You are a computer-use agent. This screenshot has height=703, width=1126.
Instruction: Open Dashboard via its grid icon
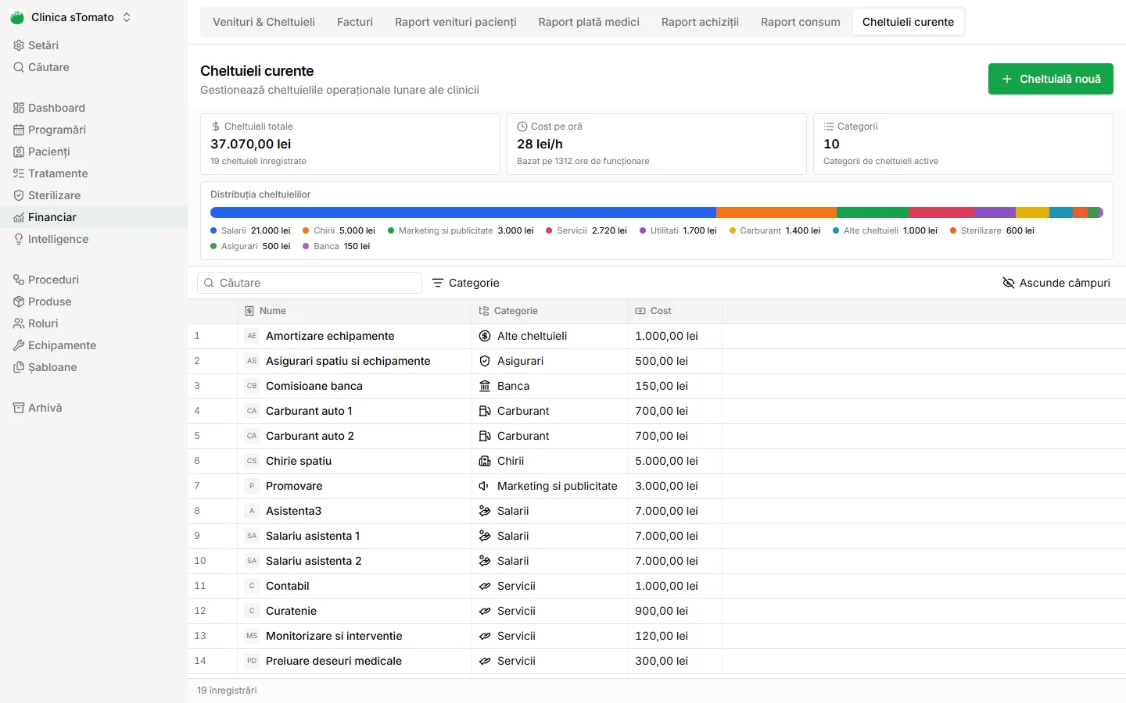19,108
